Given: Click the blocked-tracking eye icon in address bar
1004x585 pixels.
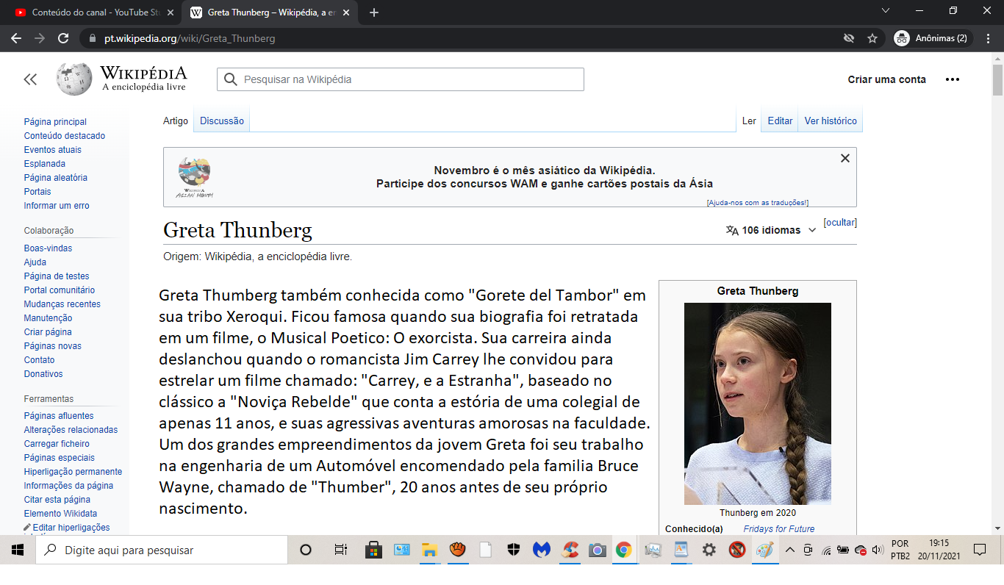Looking at the screenshot, I should (849, 38).
